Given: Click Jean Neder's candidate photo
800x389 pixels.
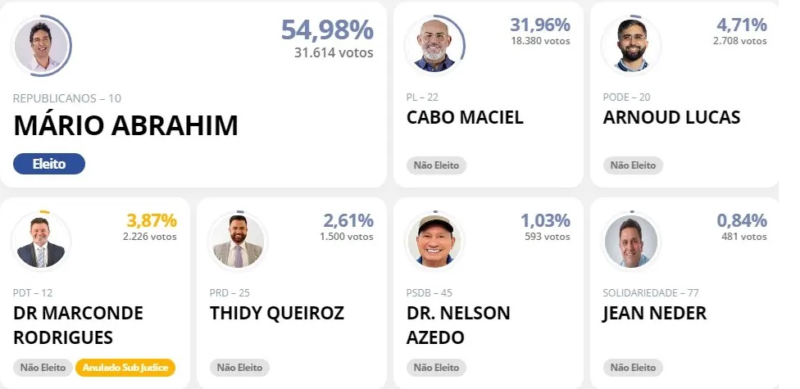Looking at the screenshot, I should pos(631,242).
